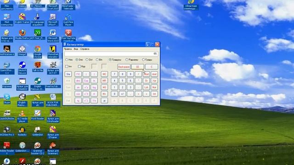Open Mozilla Firefox desktop shortcut

pyautogui.click(x=22, y=34)
